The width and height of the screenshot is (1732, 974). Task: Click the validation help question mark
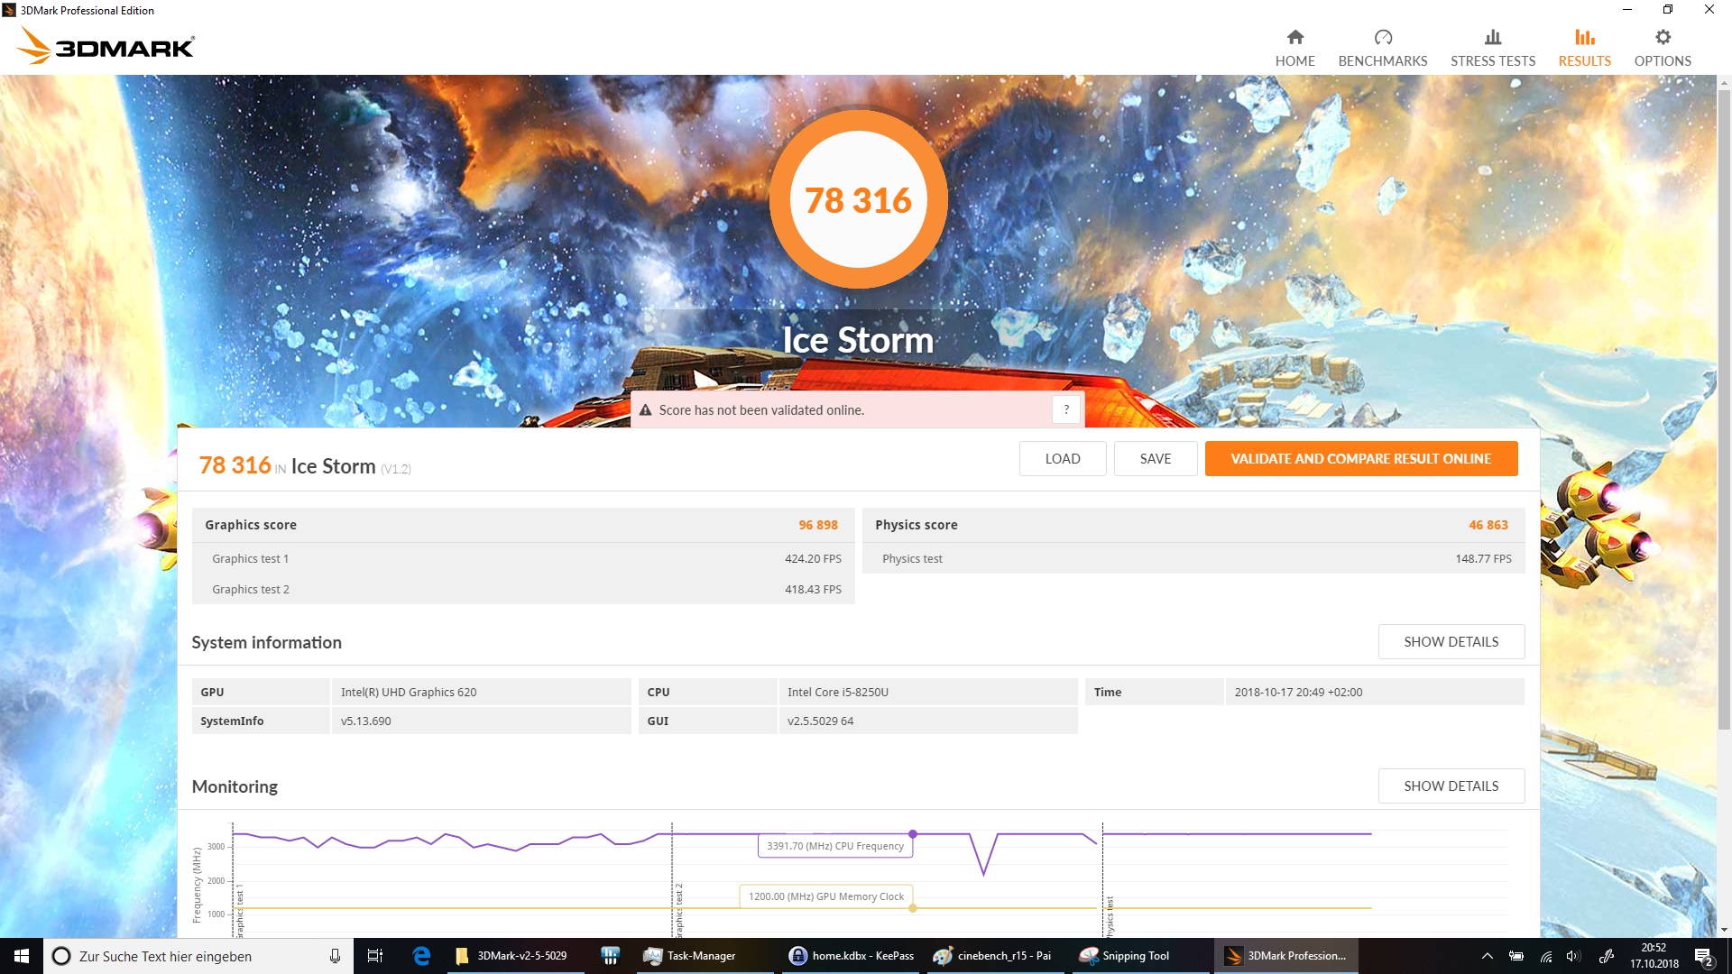(x=1065, y=409)
